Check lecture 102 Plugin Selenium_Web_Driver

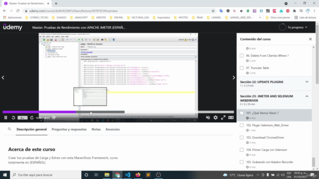pos(242,125)
